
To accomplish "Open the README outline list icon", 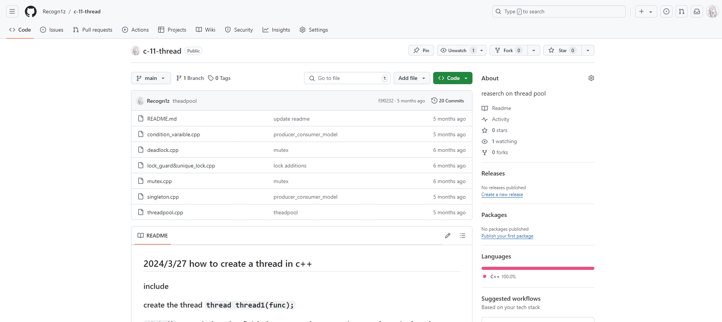I will point(463,236).
